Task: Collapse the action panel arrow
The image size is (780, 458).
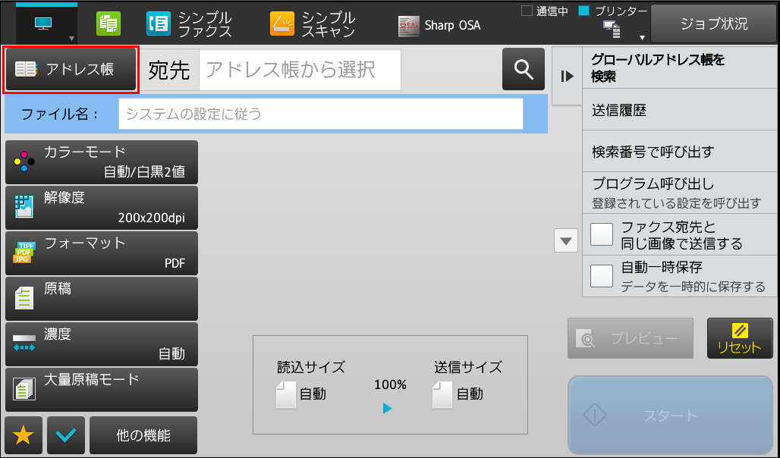Action: coord(567,76)
